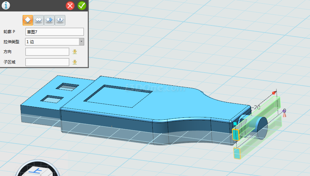Select the subtract material boolean icon
The height and width of the screenshot is (176, 310).
pyautogui.click(x=49, y=20)
